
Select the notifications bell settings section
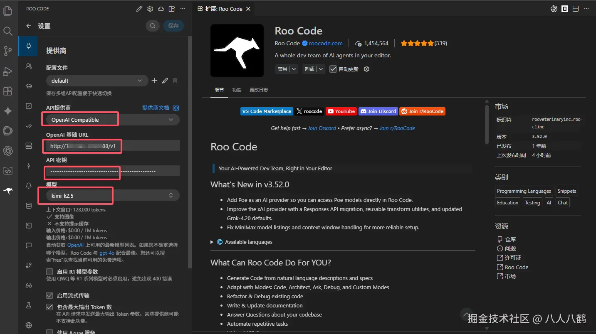coord(29,186)
